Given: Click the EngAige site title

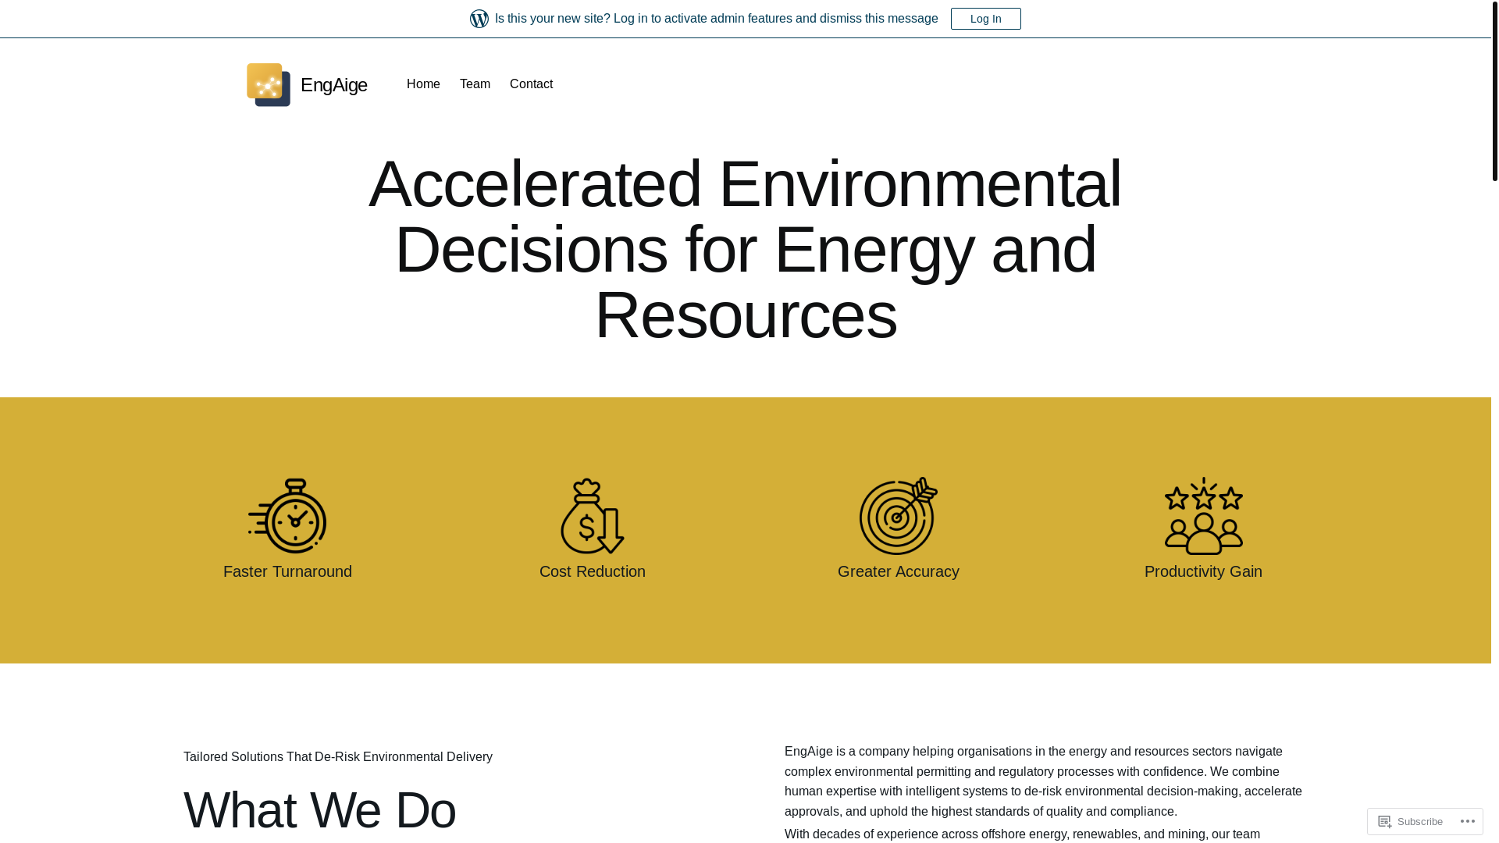Looking at the screenshot, I should point(333,84).
